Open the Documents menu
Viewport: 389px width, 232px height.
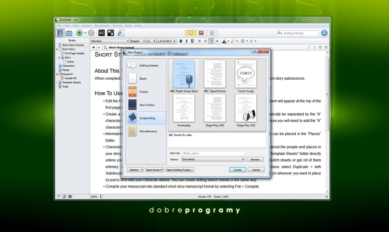click(102, 26)
